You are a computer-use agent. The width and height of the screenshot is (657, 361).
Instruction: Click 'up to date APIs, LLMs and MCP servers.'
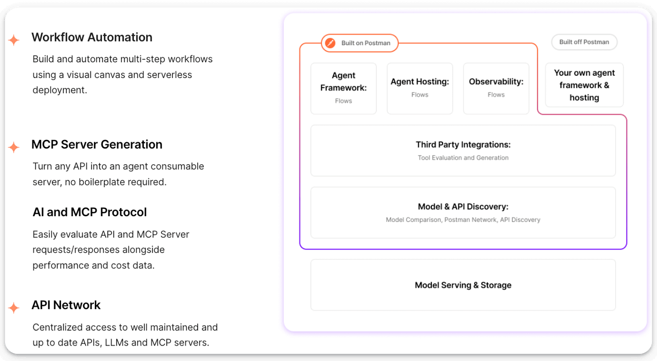pos(121,342)
